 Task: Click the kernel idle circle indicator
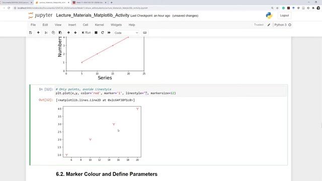[x=290, y=25]
